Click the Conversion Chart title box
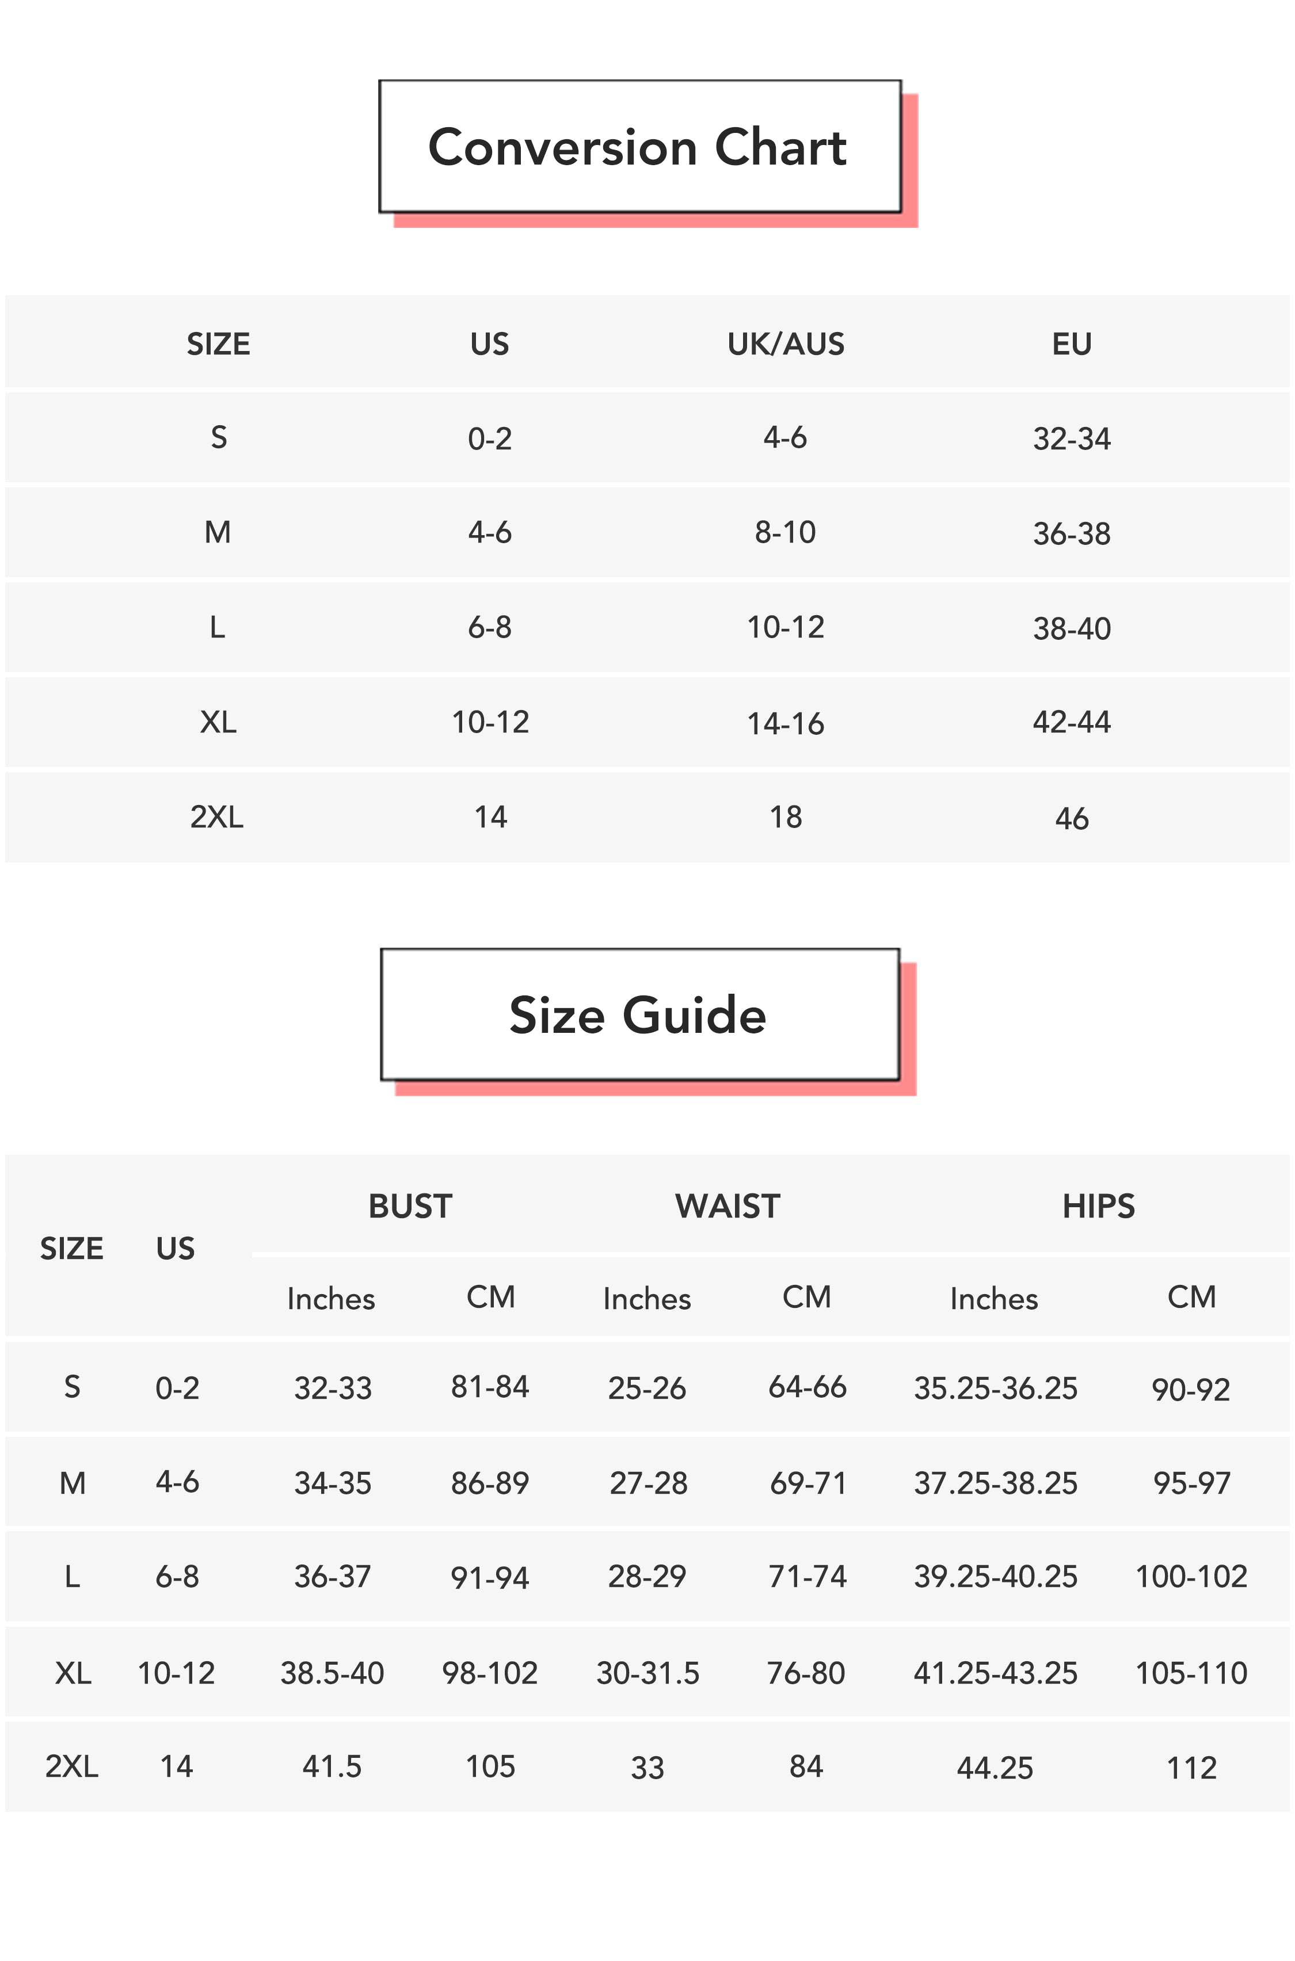 [639, 147]
